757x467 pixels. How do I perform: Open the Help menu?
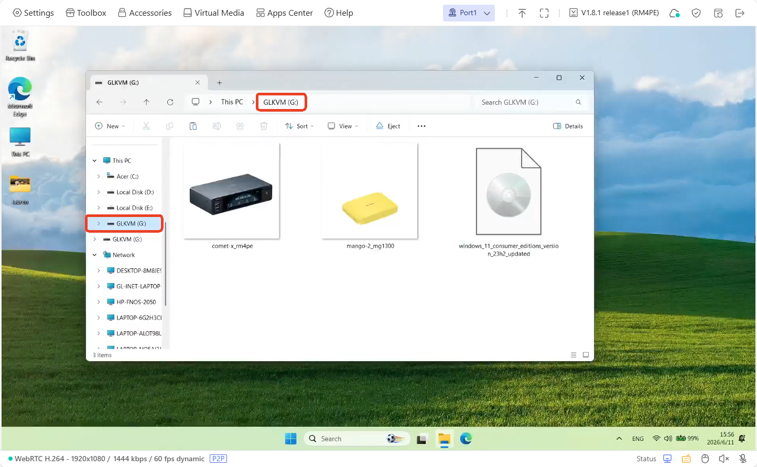[339, 13]
